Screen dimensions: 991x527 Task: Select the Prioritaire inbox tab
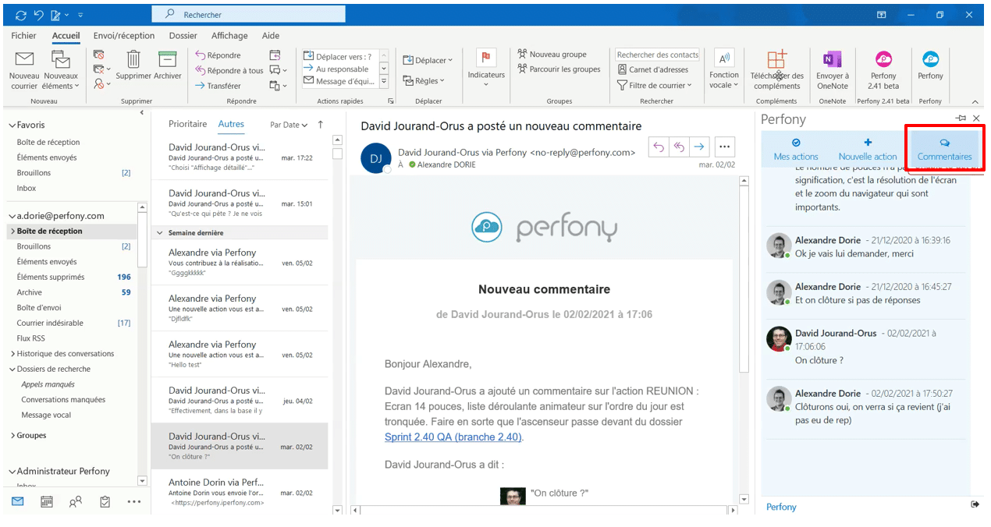(187, 124)
